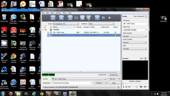Click the Add File toolbar icon
Screen dimensions: 170x96
(53, 18)
